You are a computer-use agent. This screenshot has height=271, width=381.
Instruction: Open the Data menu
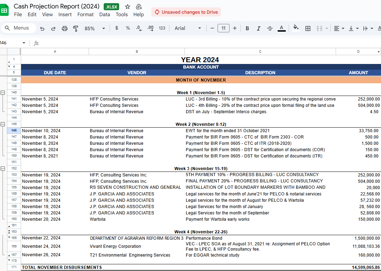[x=104, y=14]
